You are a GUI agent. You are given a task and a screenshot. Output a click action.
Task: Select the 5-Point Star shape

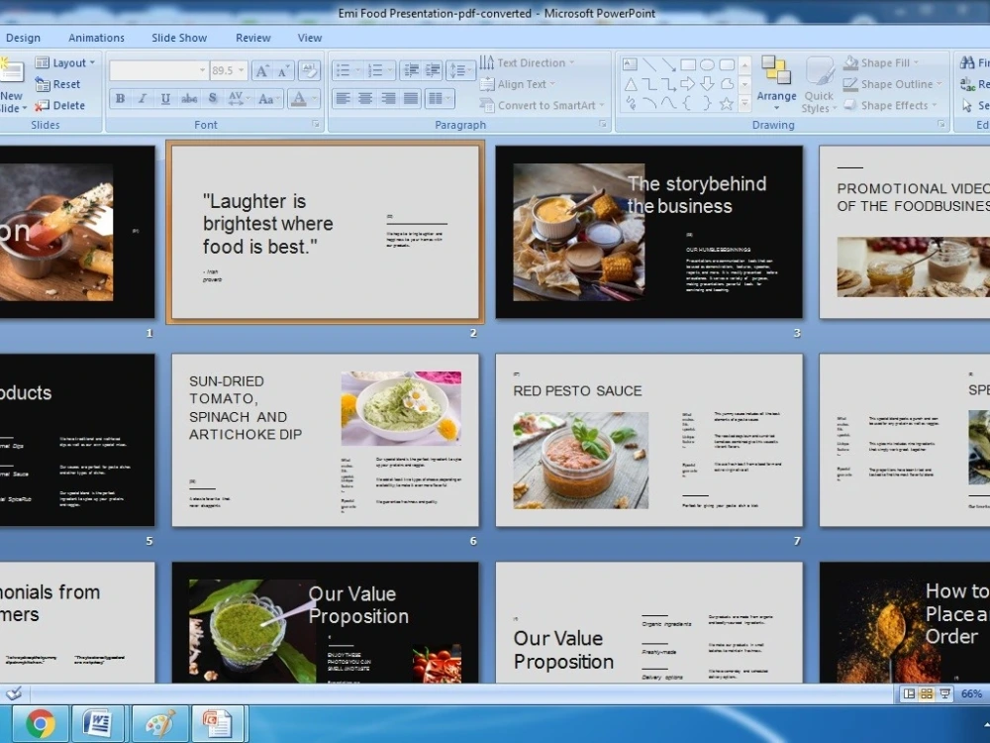coord(727,104)
